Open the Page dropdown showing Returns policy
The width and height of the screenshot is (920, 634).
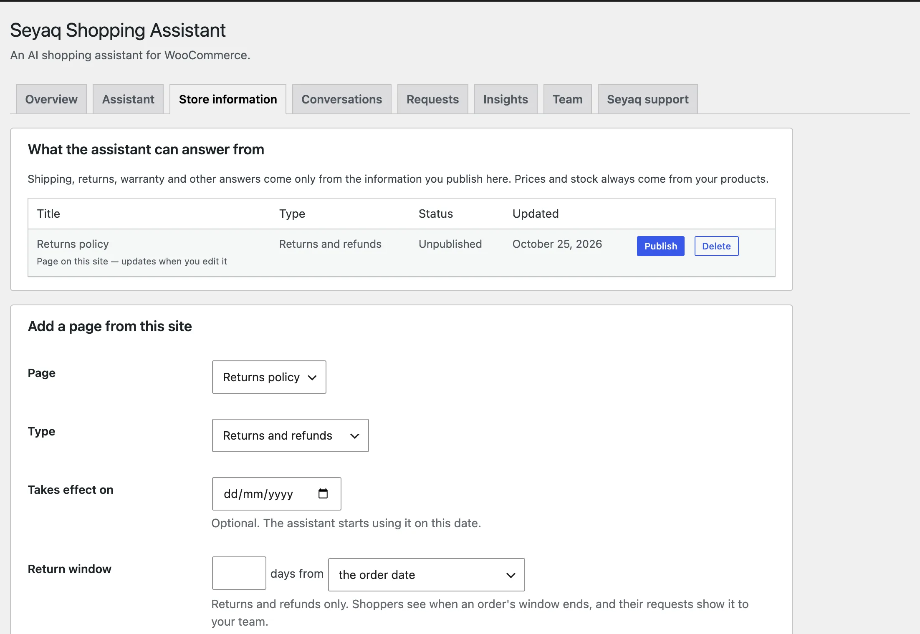(269, 377)
